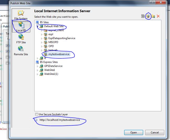Expand the OPD node

(x=42, y=46)
